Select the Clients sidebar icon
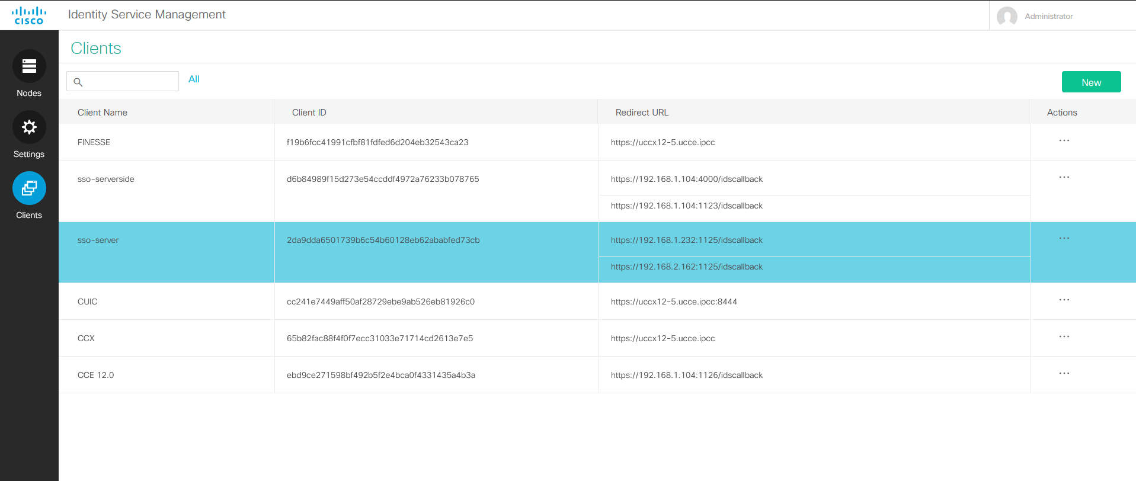Screen dimensions: 1136x481 (x=29, y=188)
